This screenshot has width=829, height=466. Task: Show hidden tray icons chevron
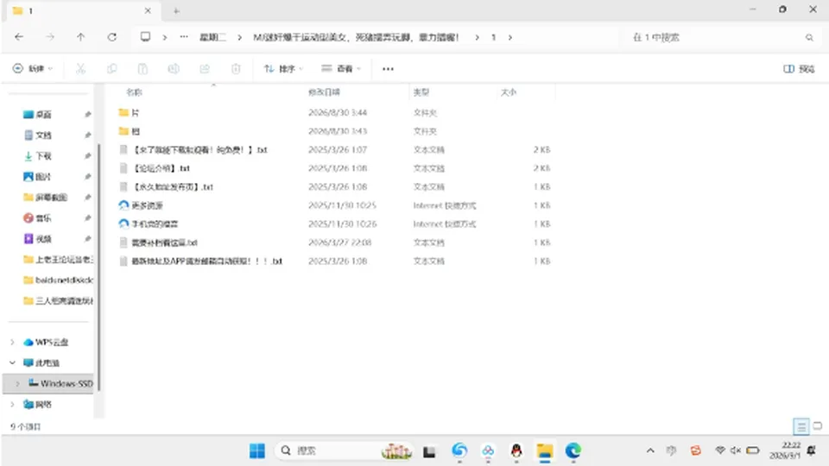[x=650, y=450]
